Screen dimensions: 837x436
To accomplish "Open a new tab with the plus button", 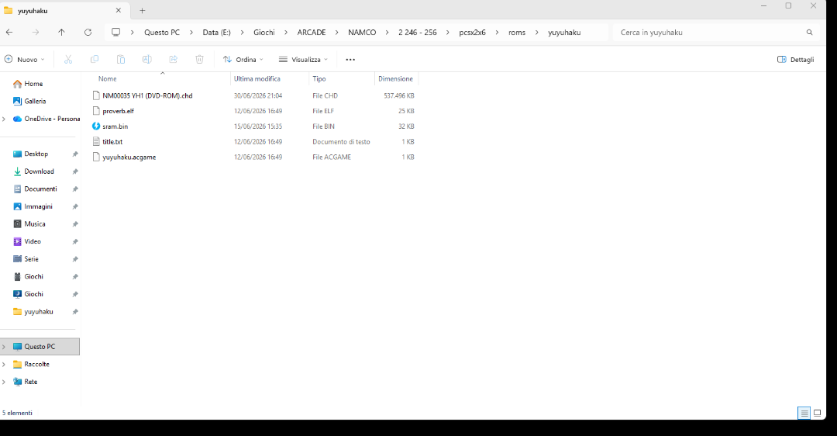I will (x=142, y=11).
